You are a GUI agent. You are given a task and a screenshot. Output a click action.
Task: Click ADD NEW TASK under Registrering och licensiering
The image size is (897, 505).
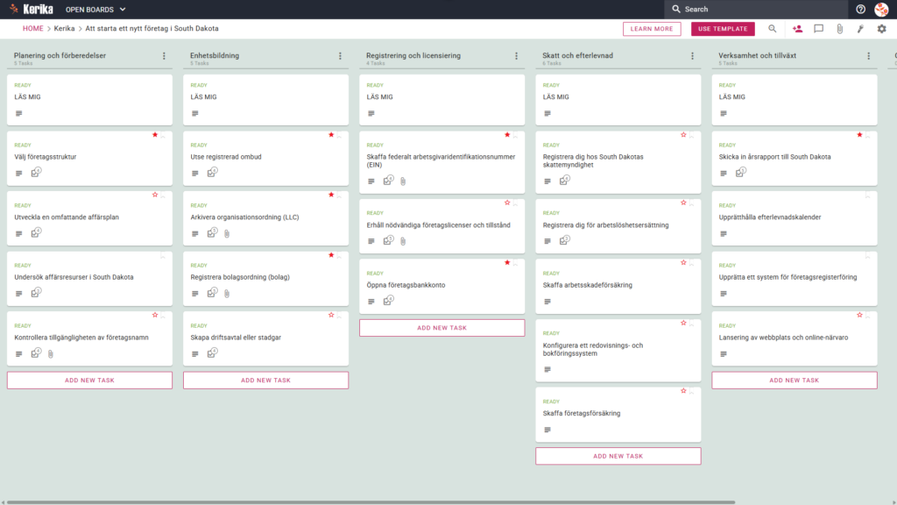tap(441, 328)
